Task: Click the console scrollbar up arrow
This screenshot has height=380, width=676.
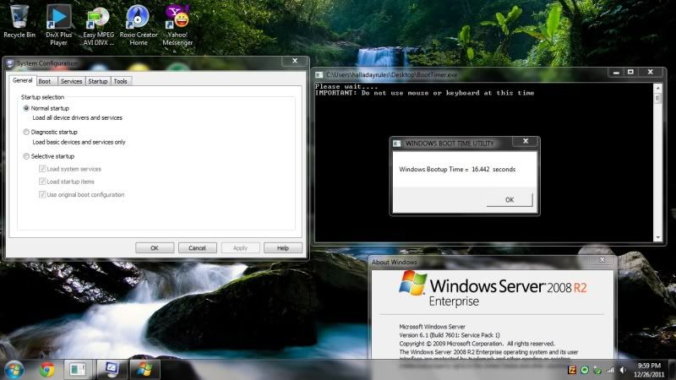Action: click(658, 88)
